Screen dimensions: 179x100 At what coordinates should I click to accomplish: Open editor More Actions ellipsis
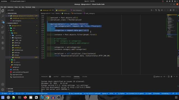(176, 10)
